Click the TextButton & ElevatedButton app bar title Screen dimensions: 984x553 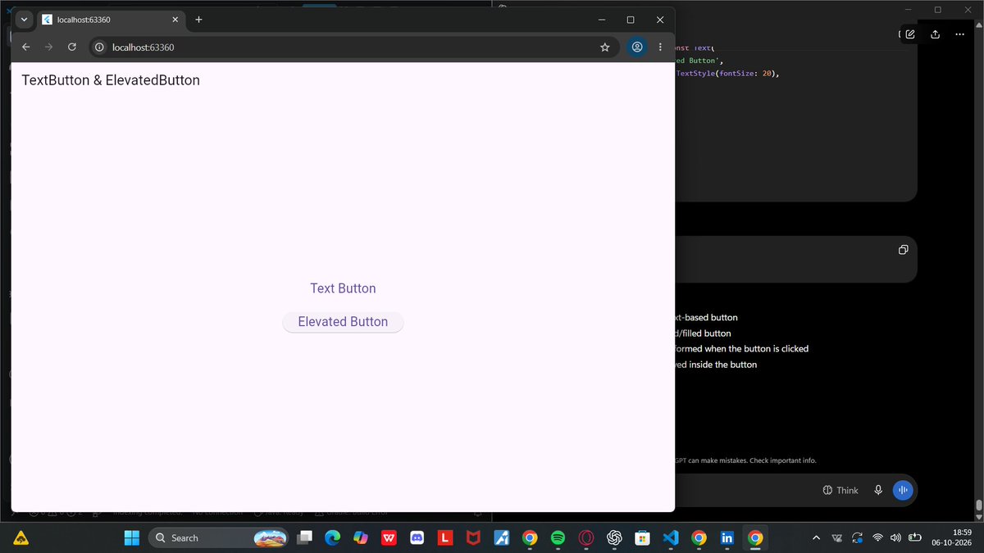pyautogui.click(x=111, y=80)
